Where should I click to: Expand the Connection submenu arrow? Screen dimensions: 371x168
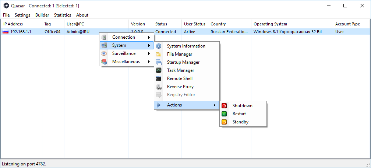point(149,37)
